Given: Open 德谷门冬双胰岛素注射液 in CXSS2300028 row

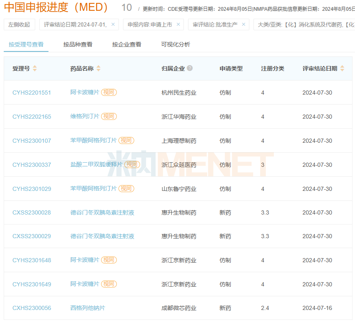Looking at the screenshot, I should (x=102, y=212).
